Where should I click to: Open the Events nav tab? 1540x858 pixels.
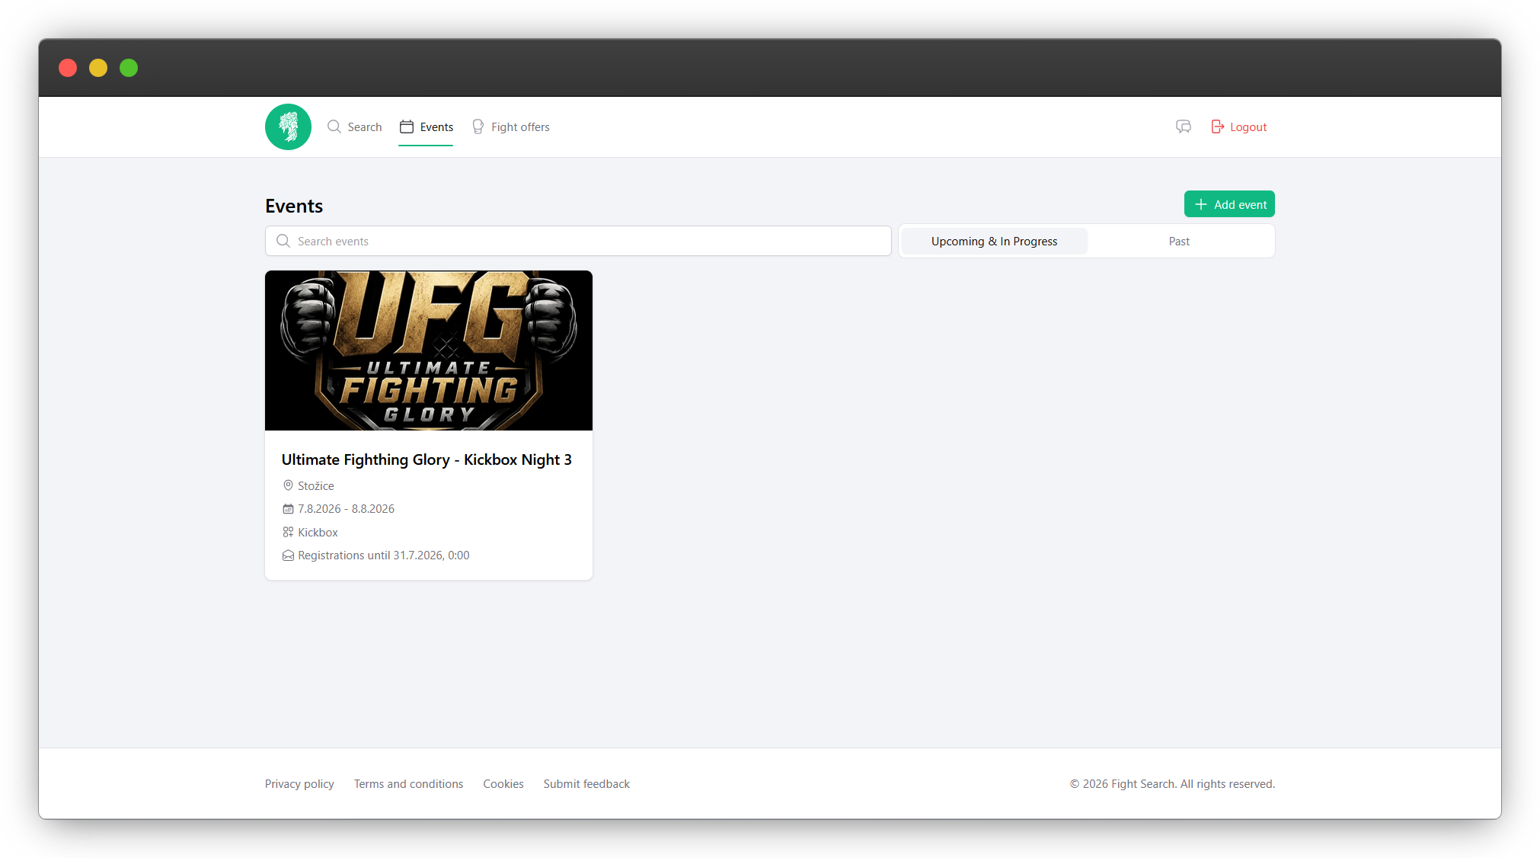click(x=427, y=126)
